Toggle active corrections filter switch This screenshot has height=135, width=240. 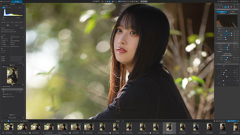click(238, 4)
